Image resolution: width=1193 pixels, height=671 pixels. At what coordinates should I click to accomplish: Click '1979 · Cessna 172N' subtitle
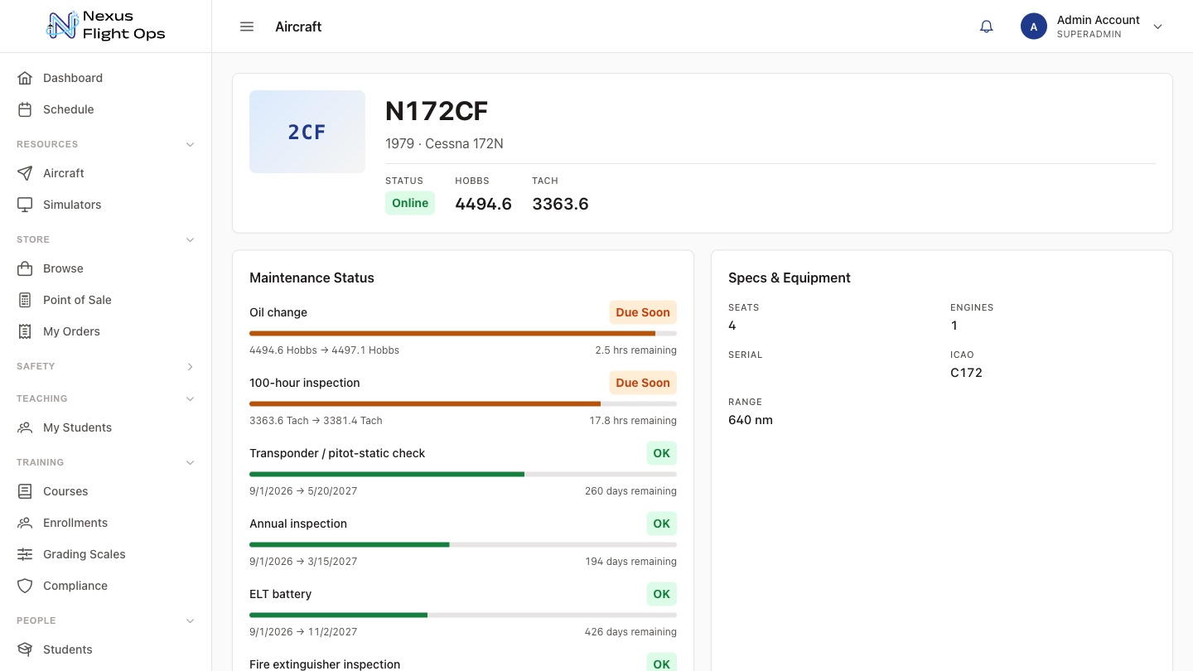pyautogui.click(x=444, y=143)
